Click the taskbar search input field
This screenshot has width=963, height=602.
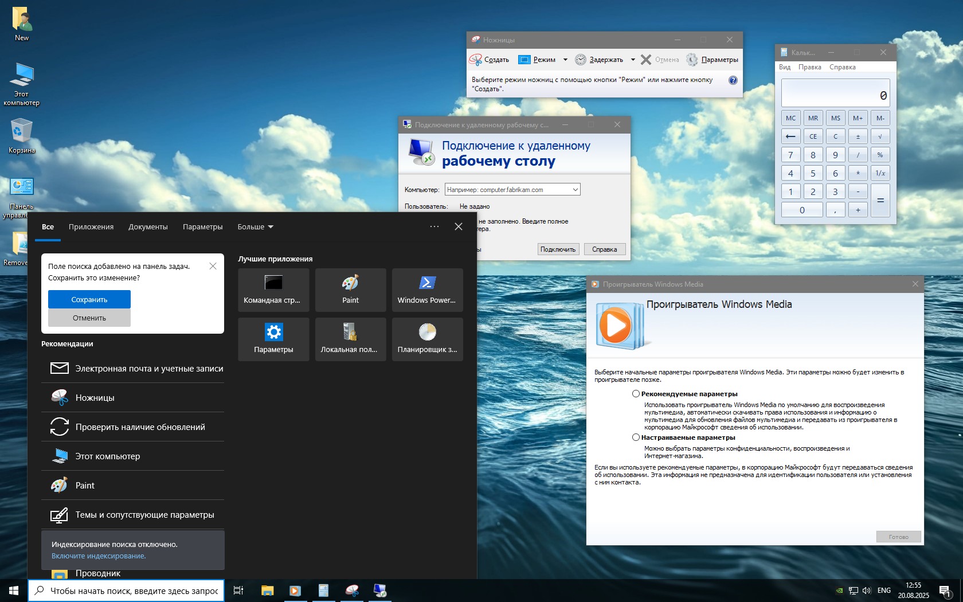tap(134, 591)
